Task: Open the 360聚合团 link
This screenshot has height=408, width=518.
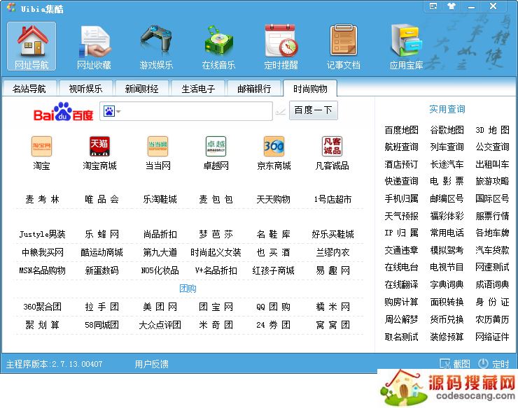Action: (x=42, y=307)
